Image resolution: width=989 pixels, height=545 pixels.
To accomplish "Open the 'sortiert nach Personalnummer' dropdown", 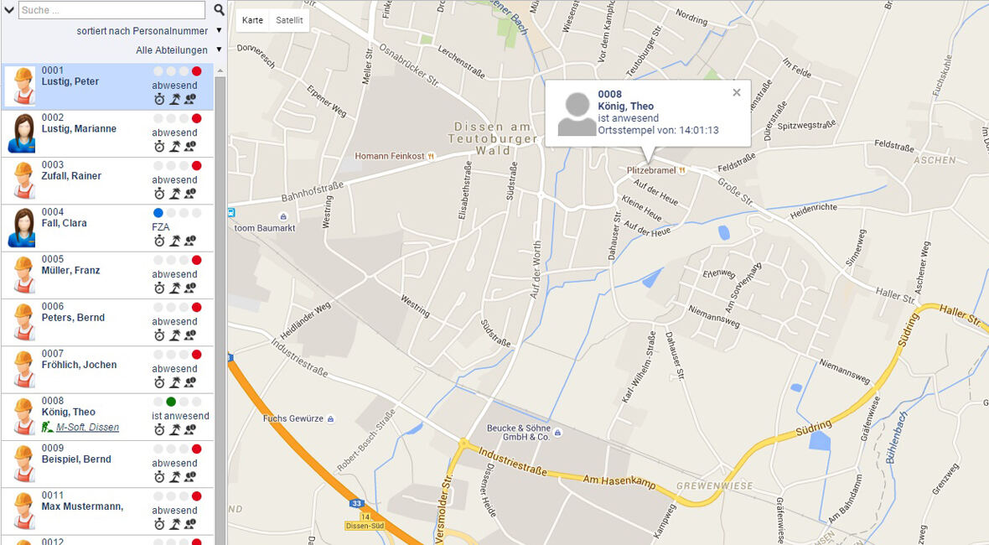I will (x=149, y=31).
